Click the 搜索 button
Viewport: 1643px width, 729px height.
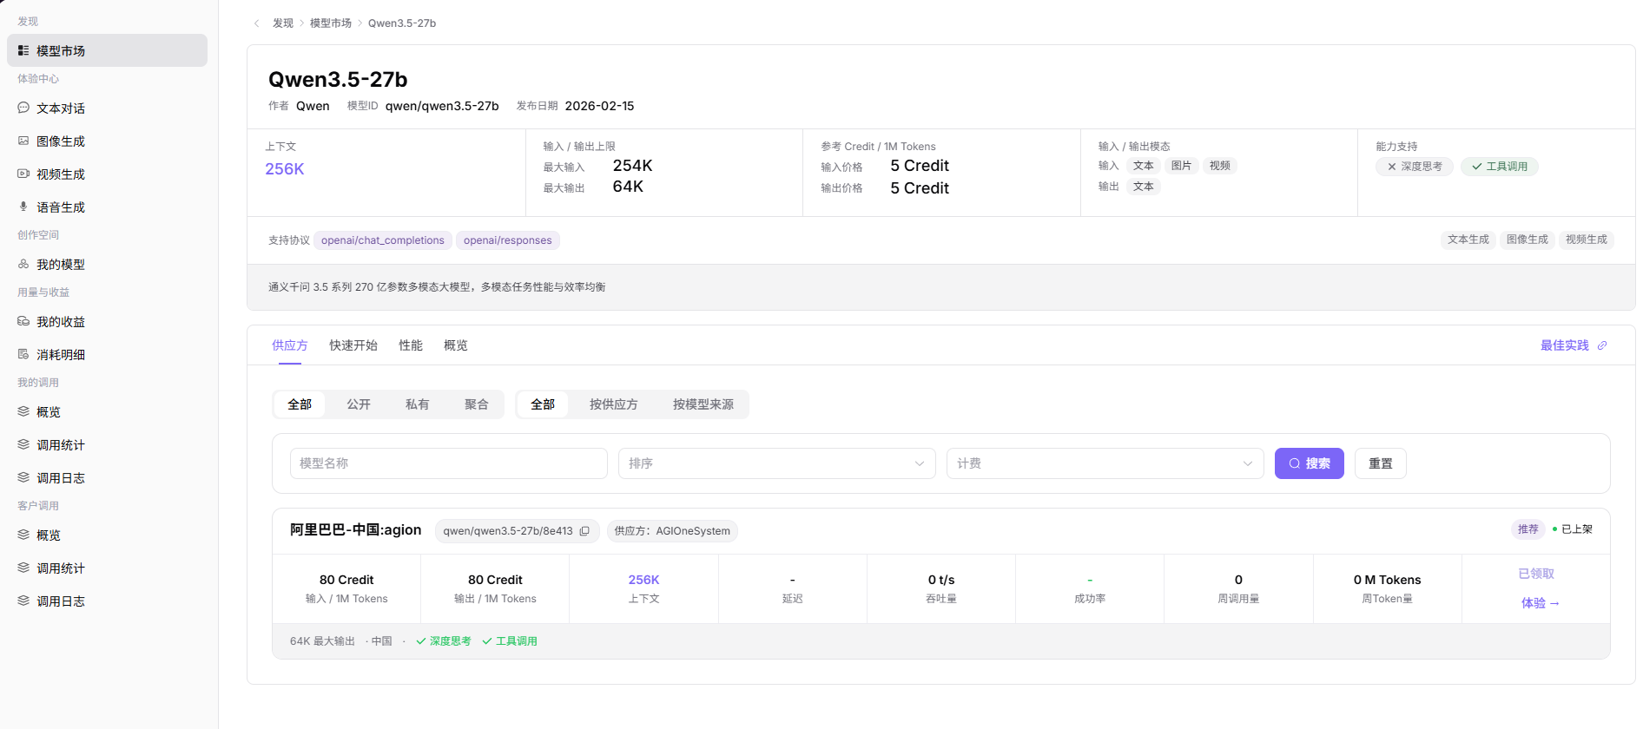pyautogui.click(x=1310, y=463)
